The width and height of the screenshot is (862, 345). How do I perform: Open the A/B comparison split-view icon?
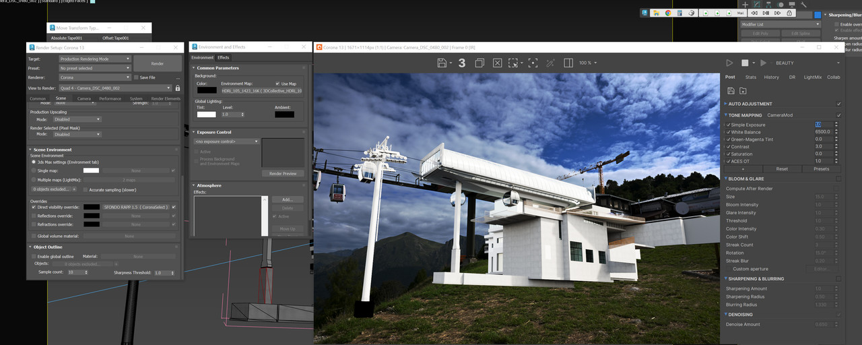click(x=568, y=63)
